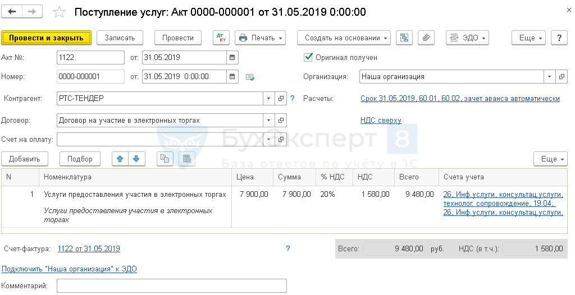
Task: Expand the Организация dropdown list
Action: coord(549,76)
